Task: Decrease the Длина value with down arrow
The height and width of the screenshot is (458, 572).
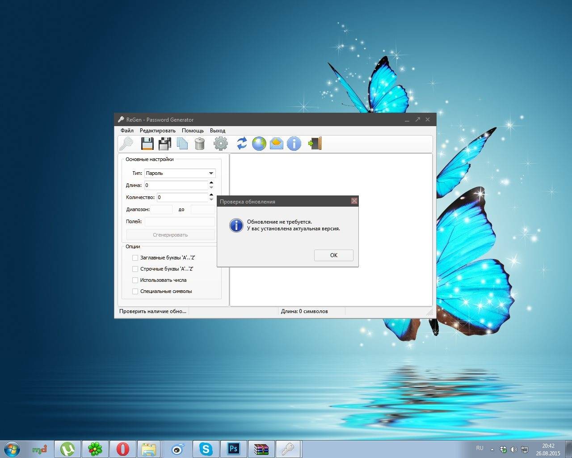Action: click(211, 188)
